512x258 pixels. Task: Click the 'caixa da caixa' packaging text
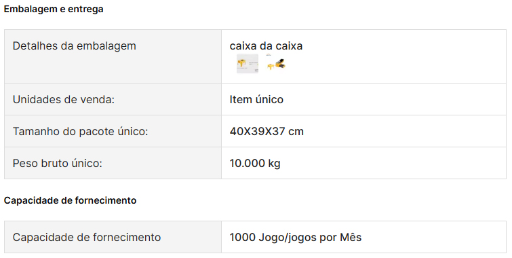[266, 45]
